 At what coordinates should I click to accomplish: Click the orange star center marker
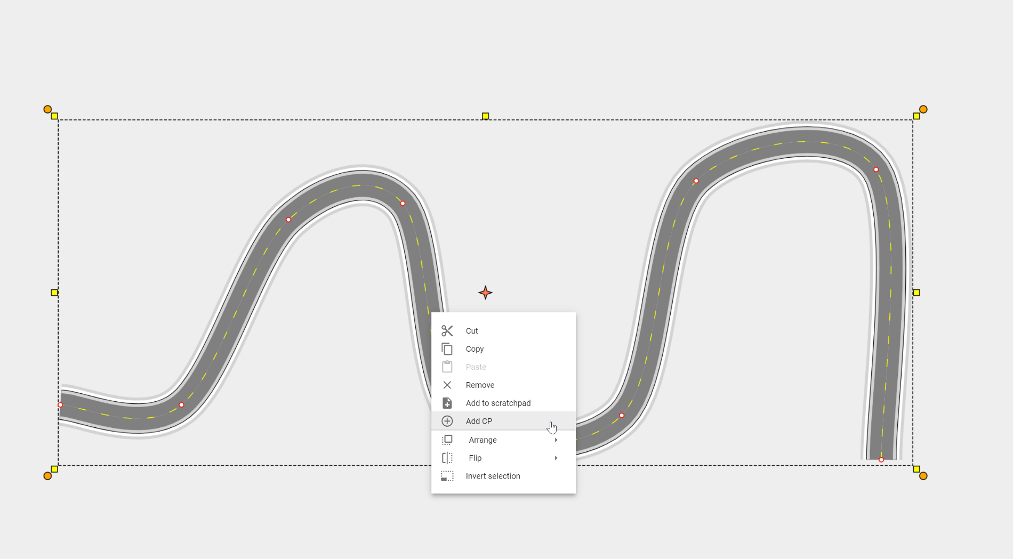[x=485, y=293]
